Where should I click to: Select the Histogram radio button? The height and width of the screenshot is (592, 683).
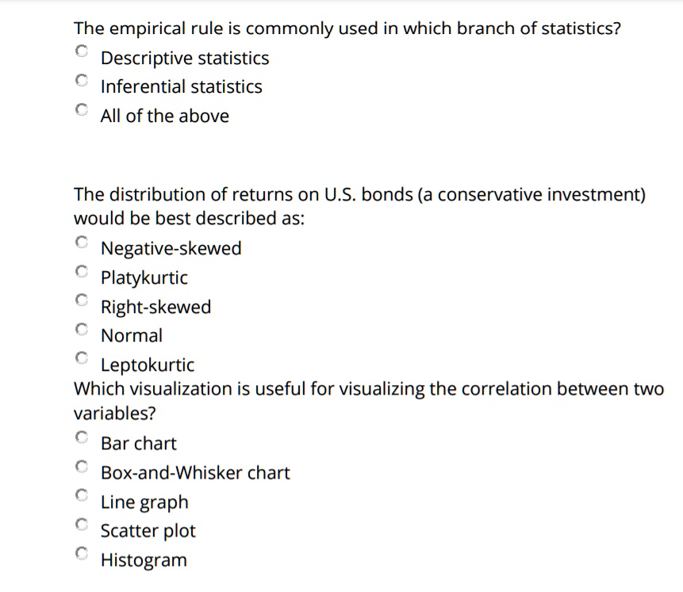coord(82,553)
